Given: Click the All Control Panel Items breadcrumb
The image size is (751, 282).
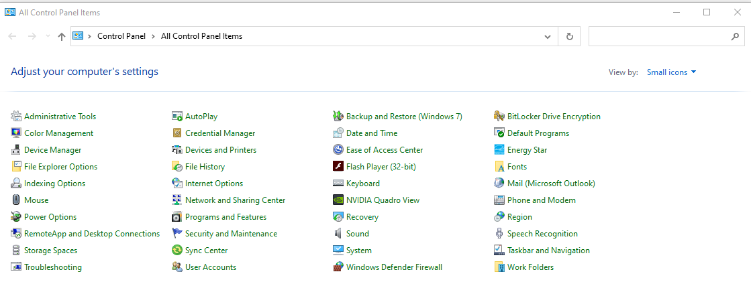Looking at the screenshot, I should [x=201, y=36].
